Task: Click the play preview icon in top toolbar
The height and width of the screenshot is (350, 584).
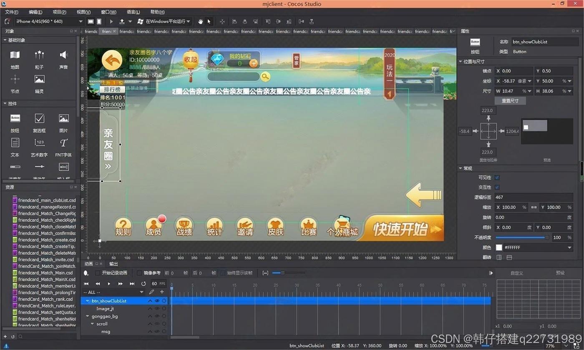Action: (x=111, y=21)
